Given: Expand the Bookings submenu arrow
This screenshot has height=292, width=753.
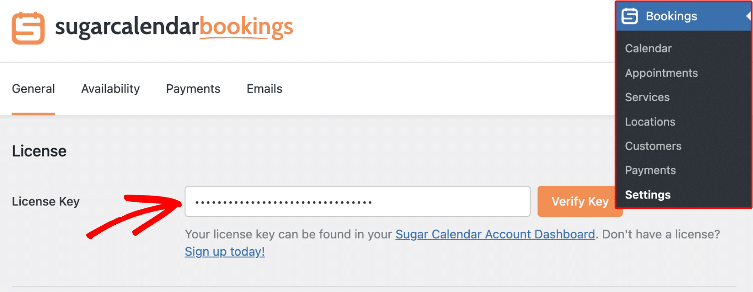Looking at the screenshot, I should pyautogui.click(x=748, y=16).
